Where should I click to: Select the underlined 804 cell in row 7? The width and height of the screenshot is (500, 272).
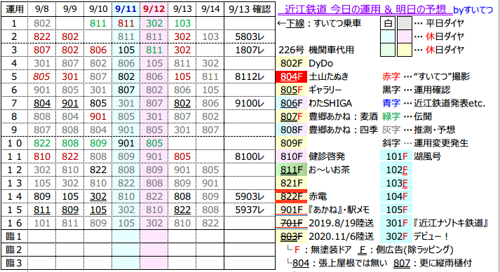[42, 103]
